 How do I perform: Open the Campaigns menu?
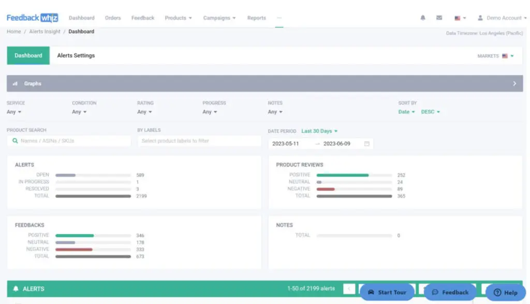pos(219,18)
